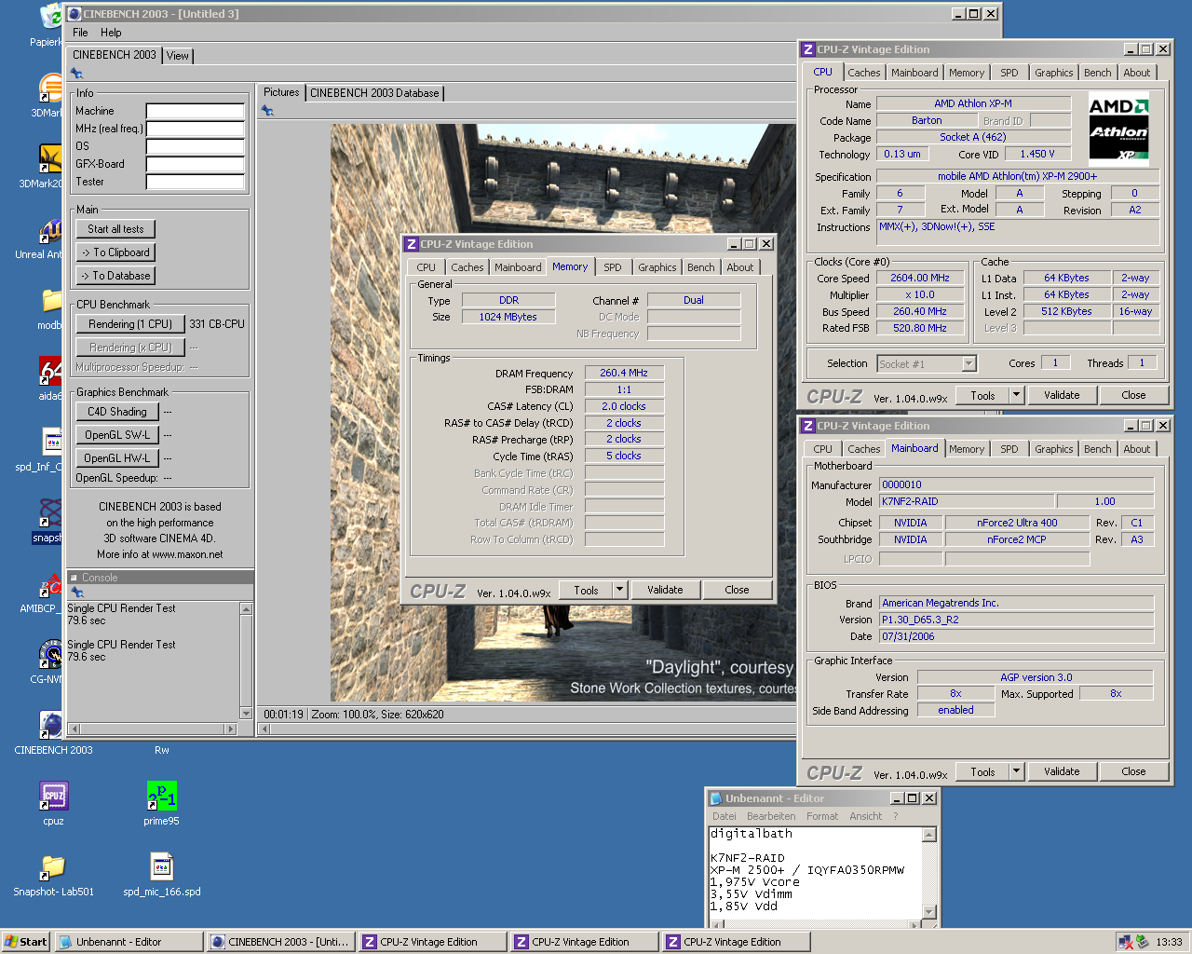This screenshot has height=954, width=1192.
Task: Click the GFX-Board input field
Action: 195,164
